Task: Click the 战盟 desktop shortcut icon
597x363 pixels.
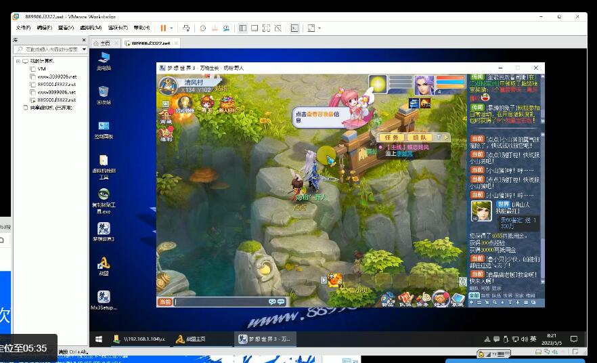Action: point(104,266)
